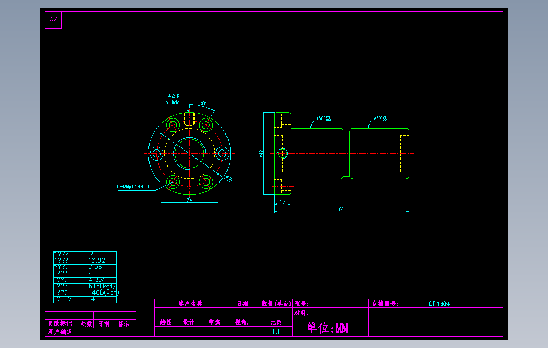Click the 绘图 cell in title block
548x348 pixels.
click(x=166, y=322)
